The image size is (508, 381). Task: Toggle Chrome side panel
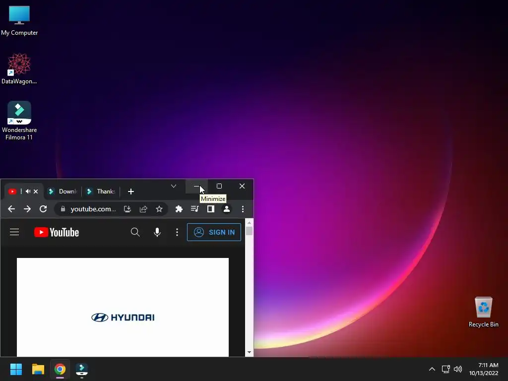click(x=210, y=209)
